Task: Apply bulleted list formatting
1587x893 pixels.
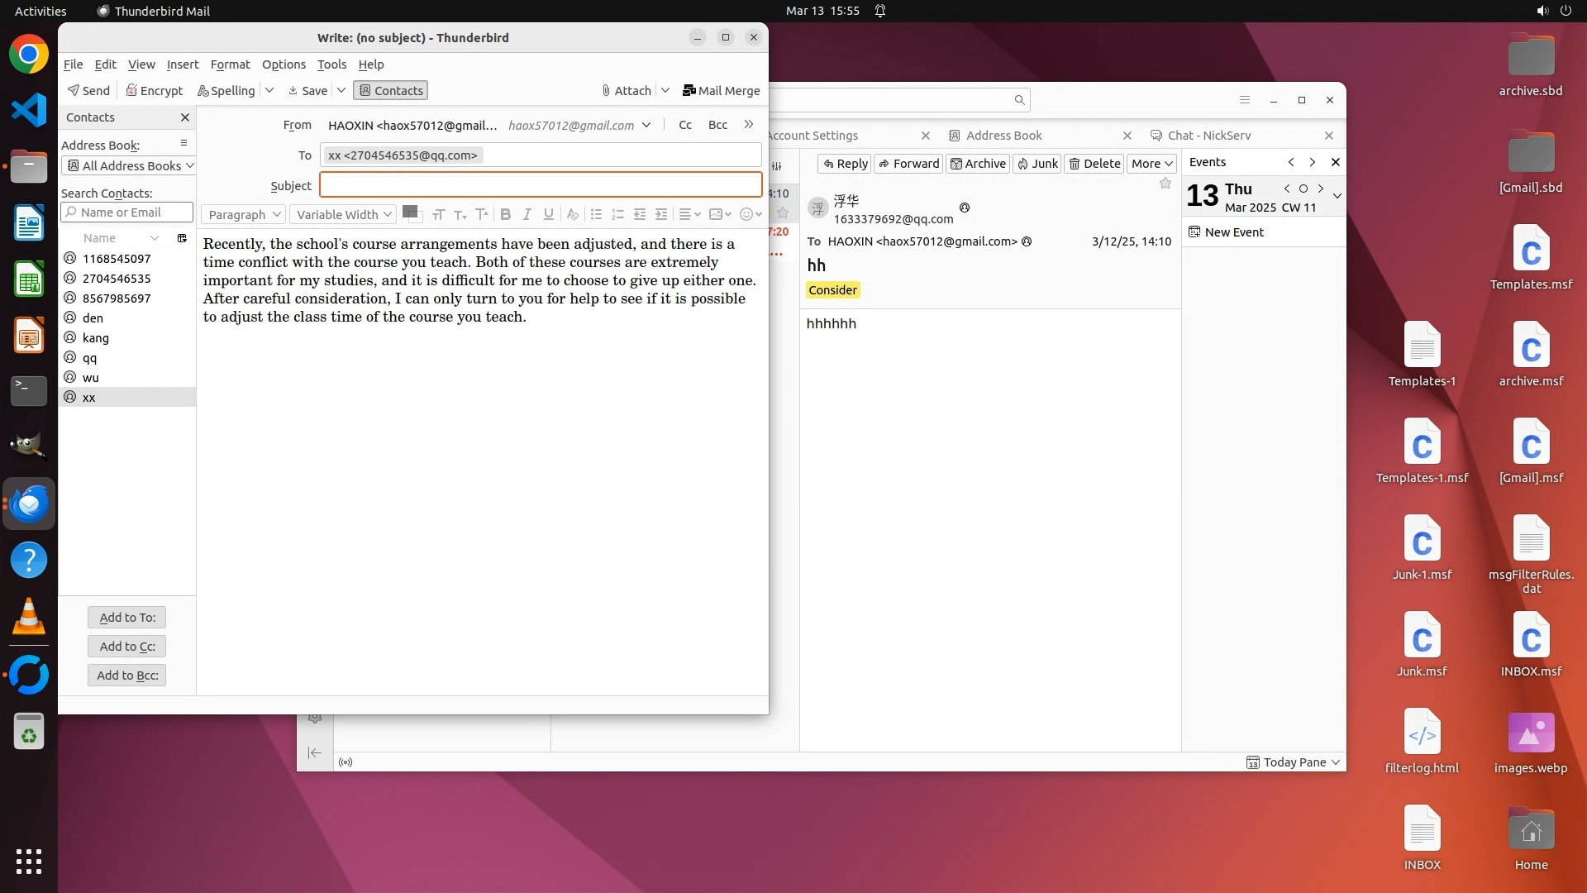Action: pyautogui.click(x=596, y=214)
